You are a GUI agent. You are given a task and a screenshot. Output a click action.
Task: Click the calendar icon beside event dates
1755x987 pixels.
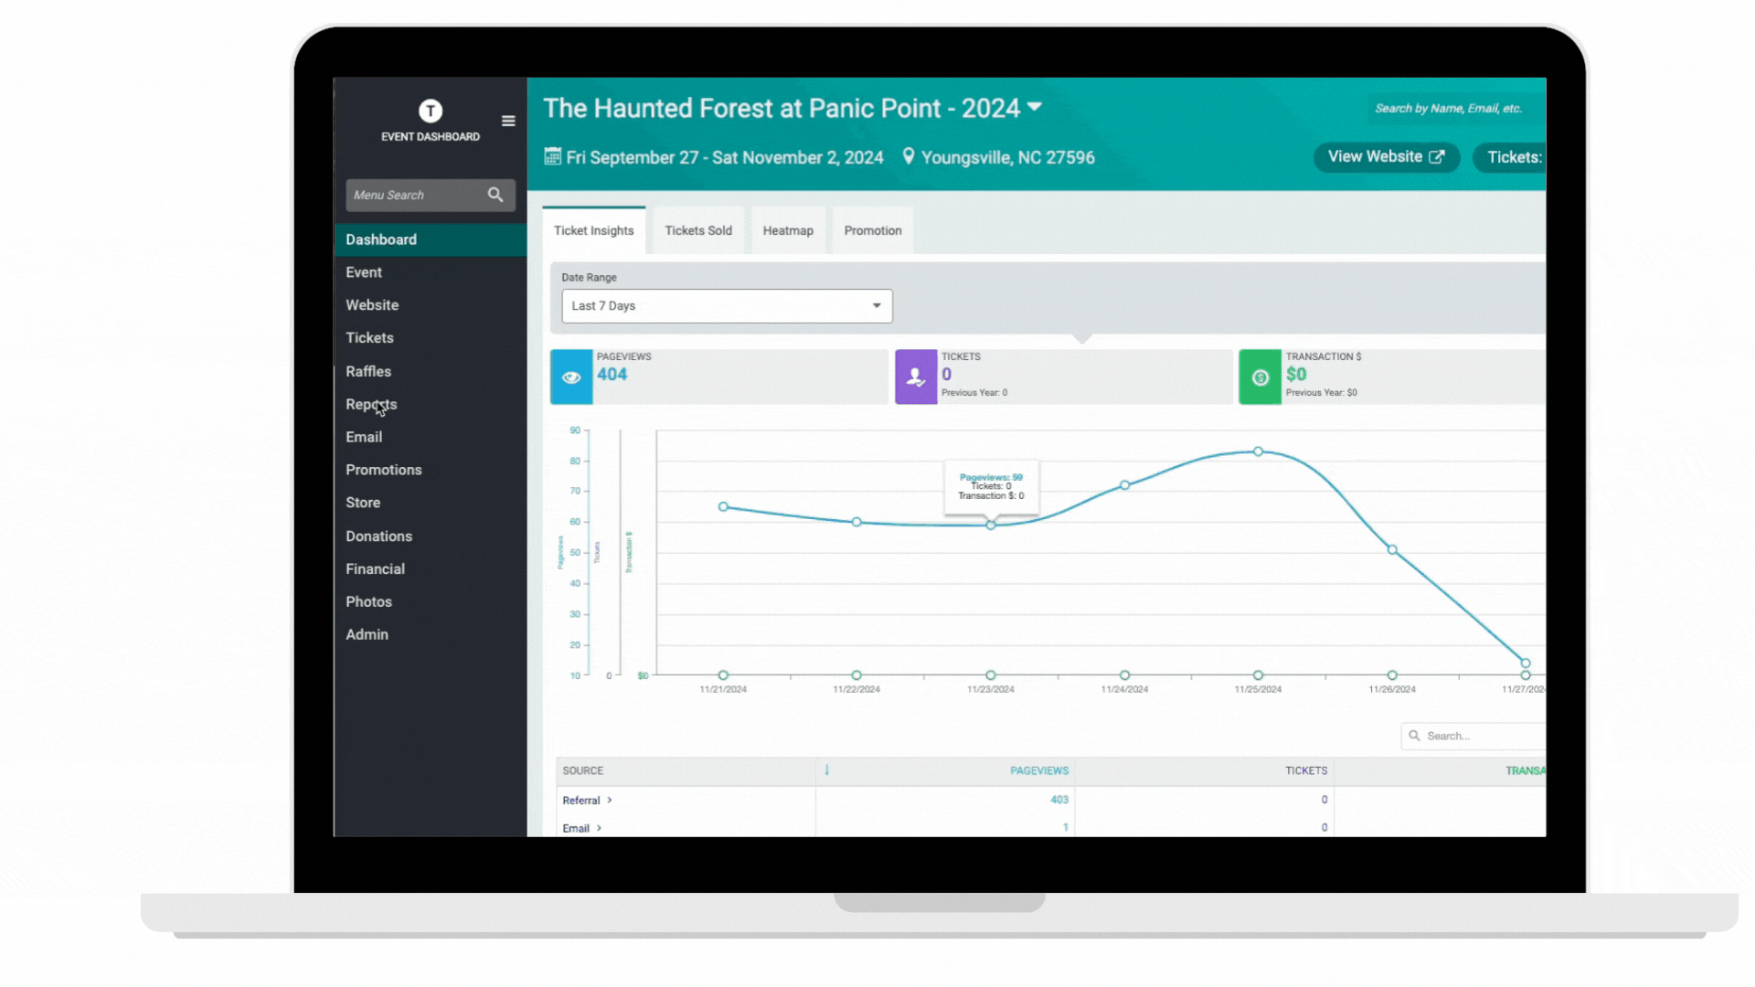click(x=552, y=156)
